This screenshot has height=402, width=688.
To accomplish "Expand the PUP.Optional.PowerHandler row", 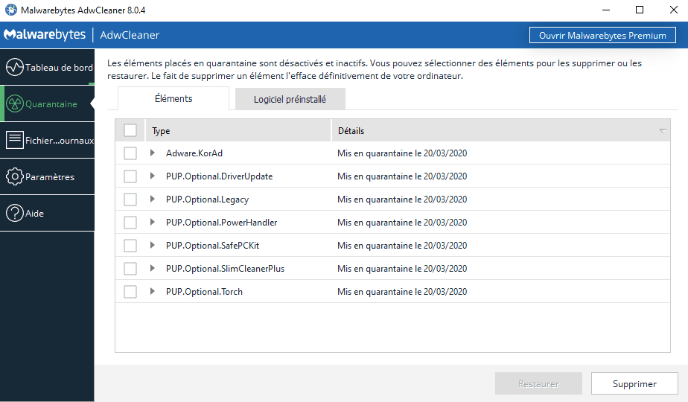I will (x=152, y=222).
